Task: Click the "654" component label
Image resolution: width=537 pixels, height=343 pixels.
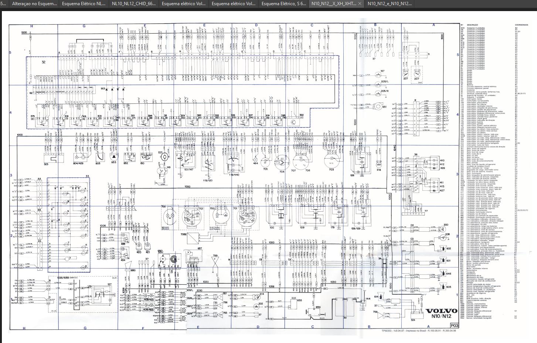Action: tap(318, 307)
